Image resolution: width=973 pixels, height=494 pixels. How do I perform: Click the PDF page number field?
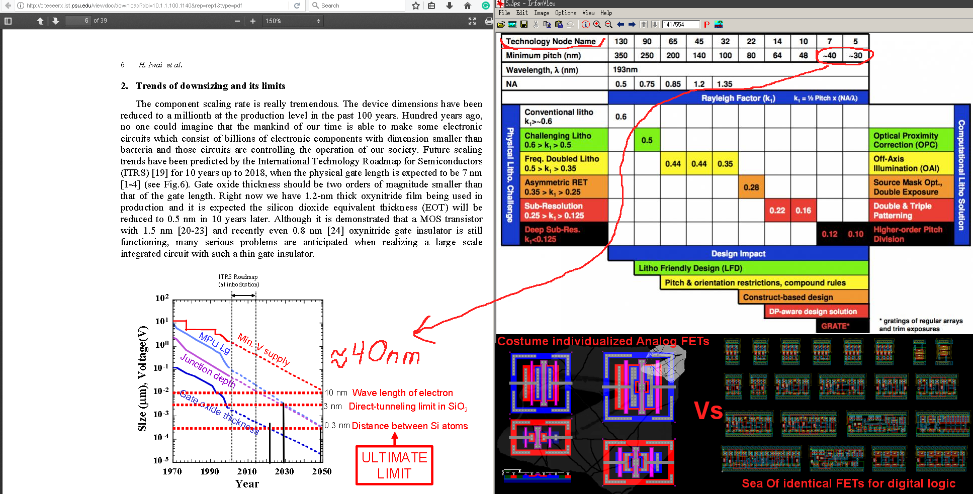click(x=78, y=21)
